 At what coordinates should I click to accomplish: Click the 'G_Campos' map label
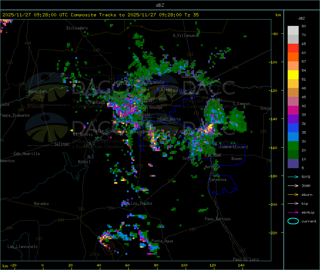(x=241, y=104)
